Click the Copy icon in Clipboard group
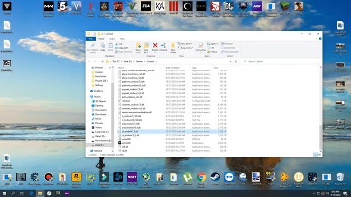351x197 pixels. pyautogui.click(x=103, y=46)
